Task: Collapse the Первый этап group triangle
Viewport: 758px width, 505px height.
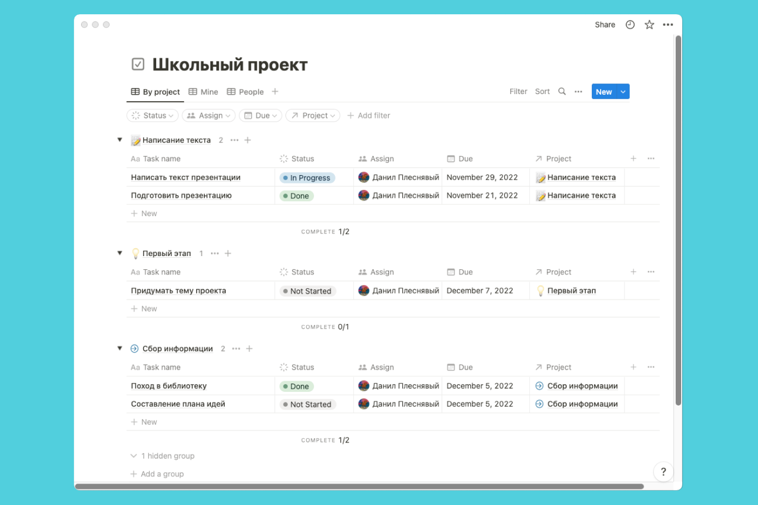Action: (x=120, y=253)
